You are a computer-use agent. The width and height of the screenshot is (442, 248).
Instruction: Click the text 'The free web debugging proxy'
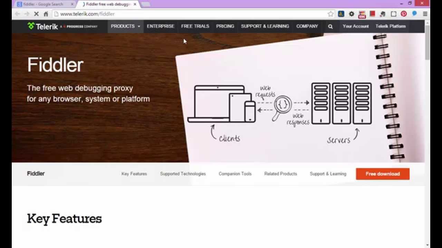click(x=80, y=88)
